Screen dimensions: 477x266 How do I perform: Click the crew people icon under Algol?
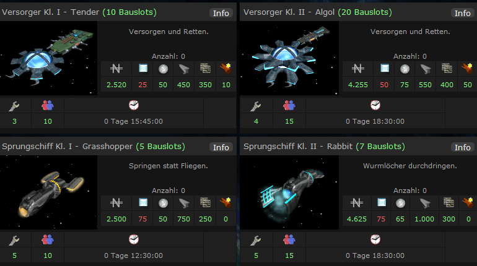(x=289, y=105)
